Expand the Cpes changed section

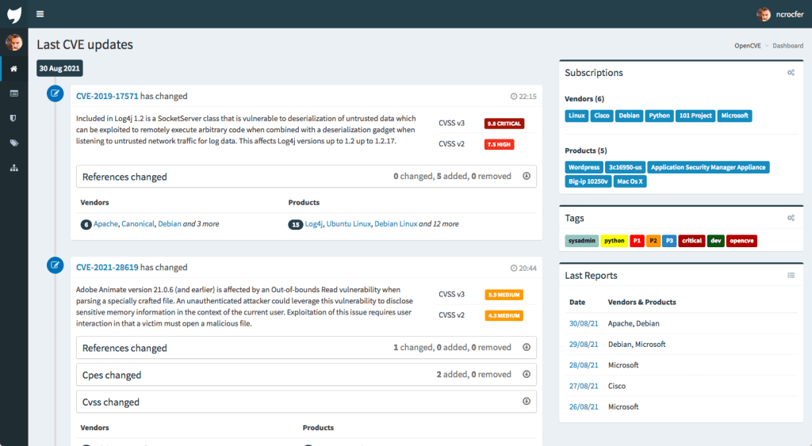pyautogui.click(x=527, y=374)
